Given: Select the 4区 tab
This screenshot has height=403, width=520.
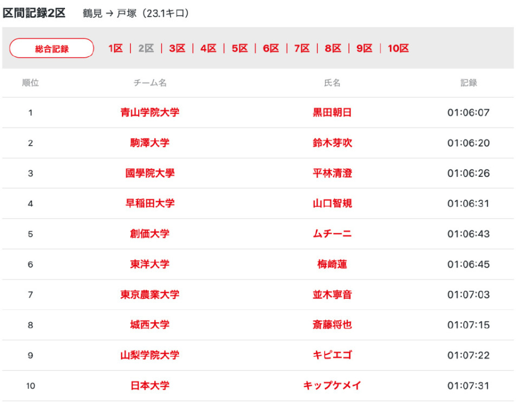Looking at the screenshot, I should point(208,49).
